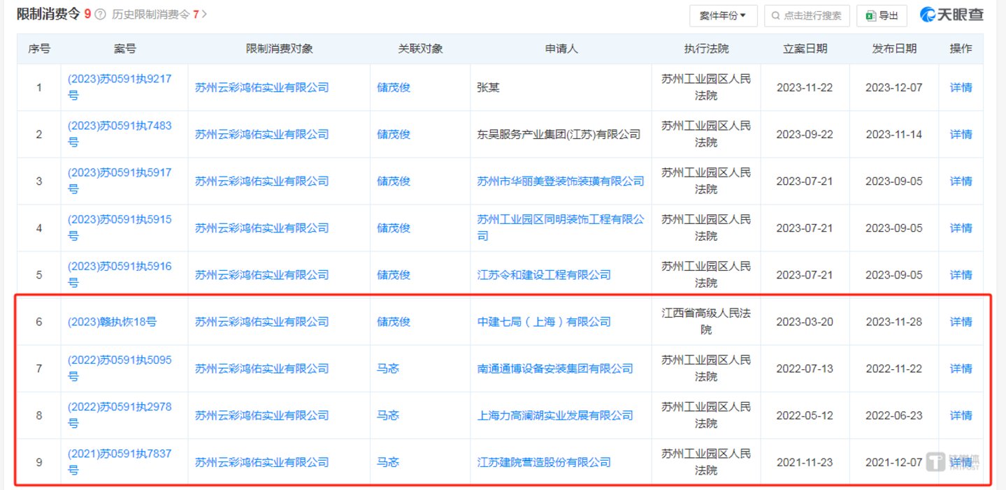
Task: Click 苏州云彩鸿佑实业有限公司 in row 5
Action: tap(261, 275)
